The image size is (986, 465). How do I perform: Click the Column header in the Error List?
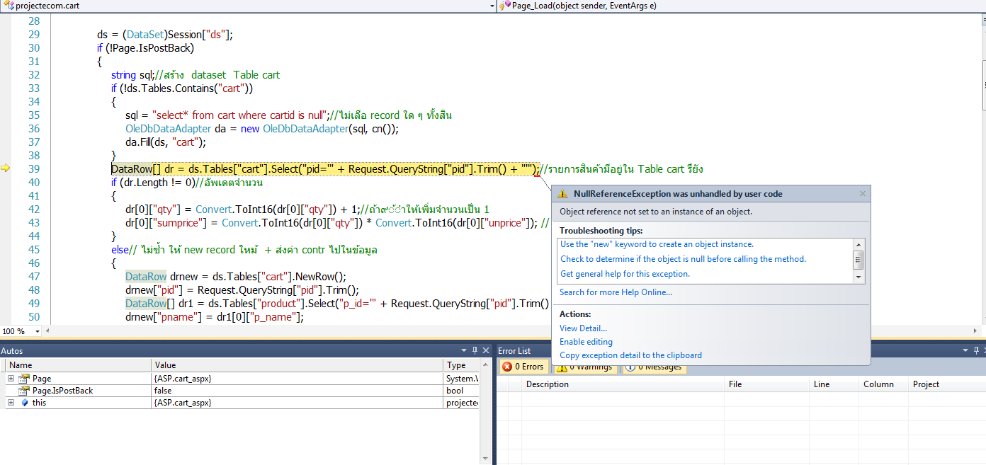tap(883, 384)
